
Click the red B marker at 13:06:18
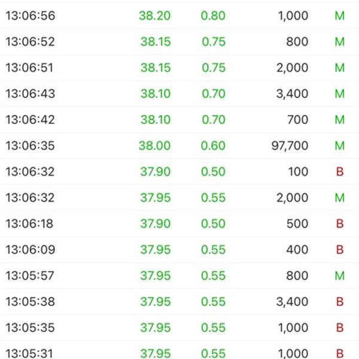[x=340, y=224]
